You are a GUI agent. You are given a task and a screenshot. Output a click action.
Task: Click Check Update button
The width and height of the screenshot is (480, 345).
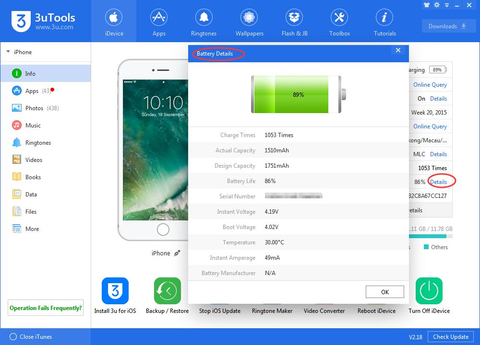click(451, 336)
